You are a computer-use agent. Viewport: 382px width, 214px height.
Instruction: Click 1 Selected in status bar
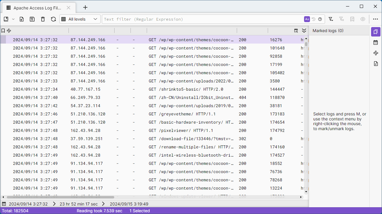[140, 211]
